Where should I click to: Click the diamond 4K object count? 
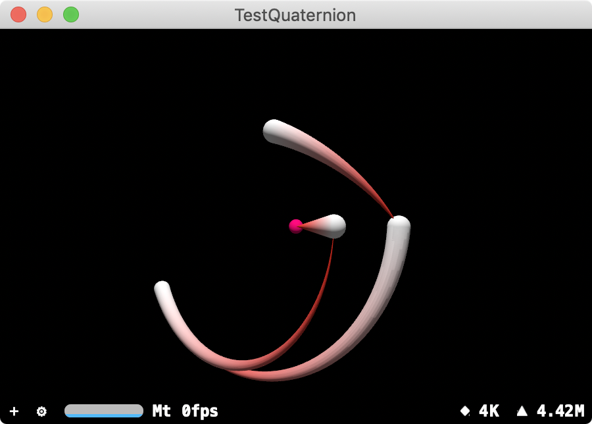pos(480,411)
